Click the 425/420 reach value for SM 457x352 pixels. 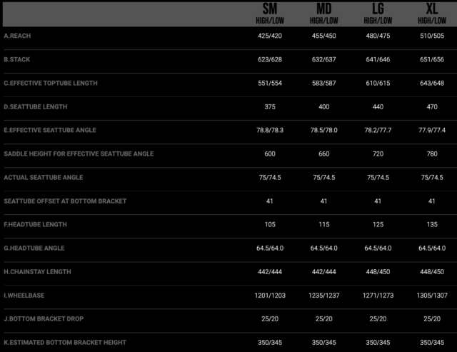[270, 36]
